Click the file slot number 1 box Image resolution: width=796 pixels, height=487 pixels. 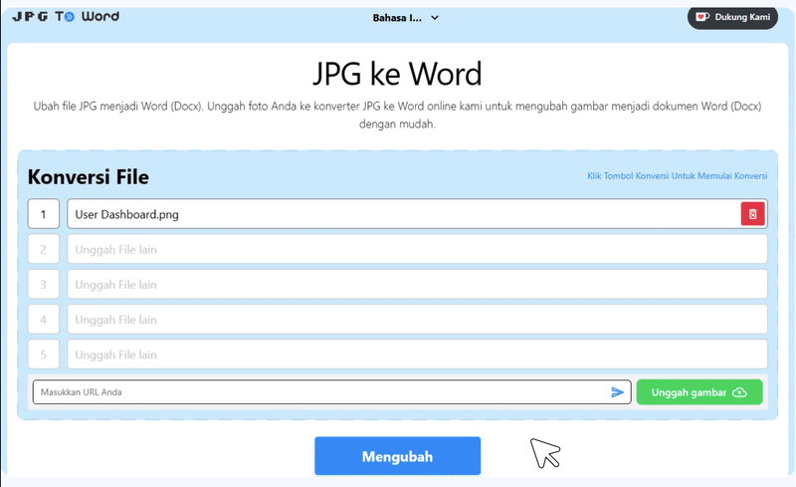tap(43, 214)
